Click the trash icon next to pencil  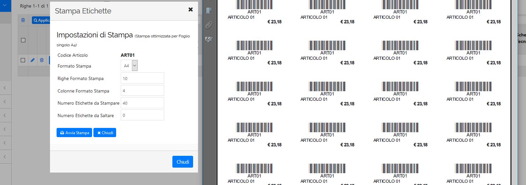click(x=42, y=60)
